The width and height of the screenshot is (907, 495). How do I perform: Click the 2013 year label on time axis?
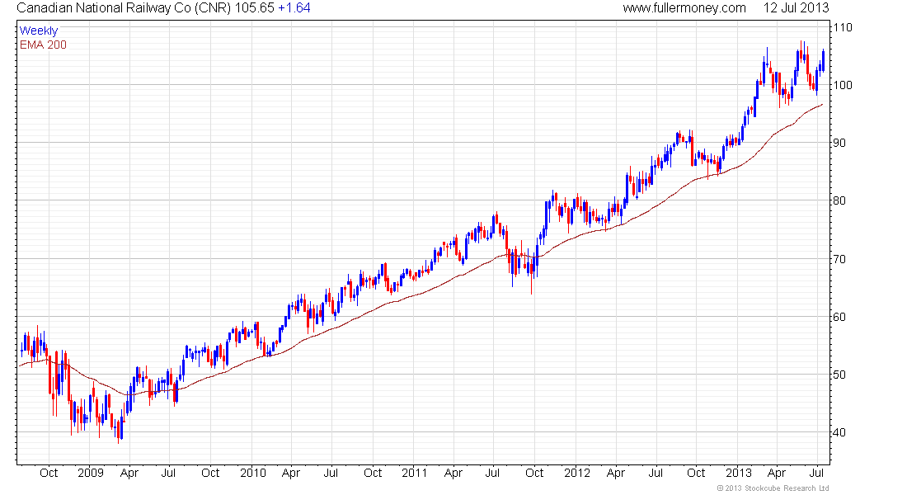tap(739, 473)
